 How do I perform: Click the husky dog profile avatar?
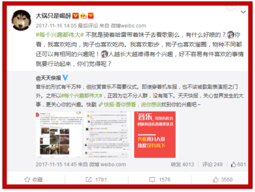coord(21,21)
